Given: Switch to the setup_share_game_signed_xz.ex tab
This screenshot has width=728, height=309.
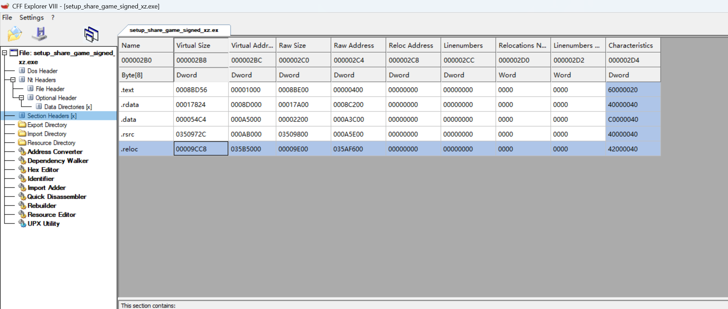Looking at the screenshot, I should [174, 30].
